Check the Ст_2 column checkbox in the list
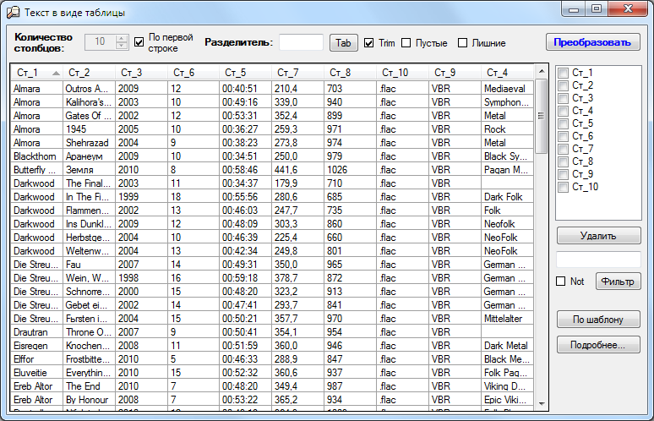The height and width of the screenshot is (421, 654). pos(563,85)
